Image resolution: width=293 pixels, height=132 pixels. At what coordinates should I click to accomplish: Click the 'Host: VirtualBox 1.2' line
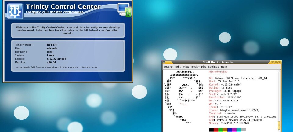tap(224, 81)
